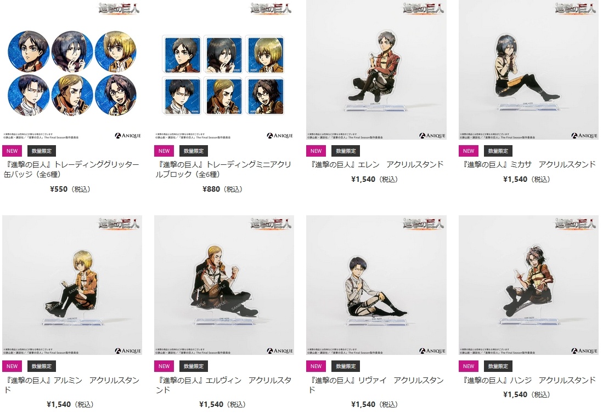The image size is (614, 413).
Task: Click the アルミン アクリルスタンド title link
Action: (x=72, y=385)
